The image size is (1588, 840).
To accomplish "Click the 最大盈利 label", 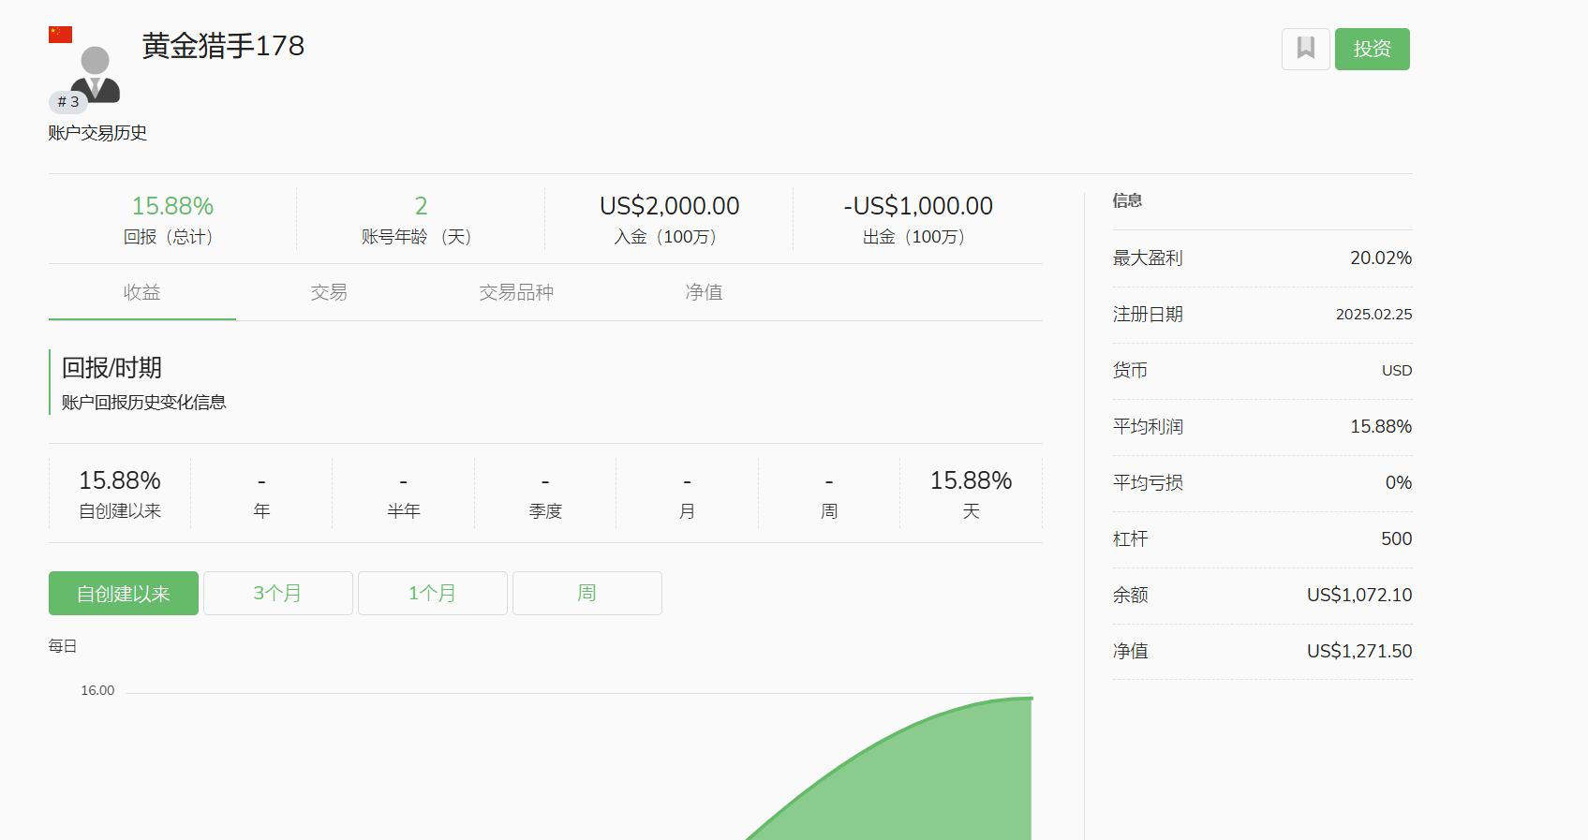I will pyautogui.click(x=1148, y=258).
